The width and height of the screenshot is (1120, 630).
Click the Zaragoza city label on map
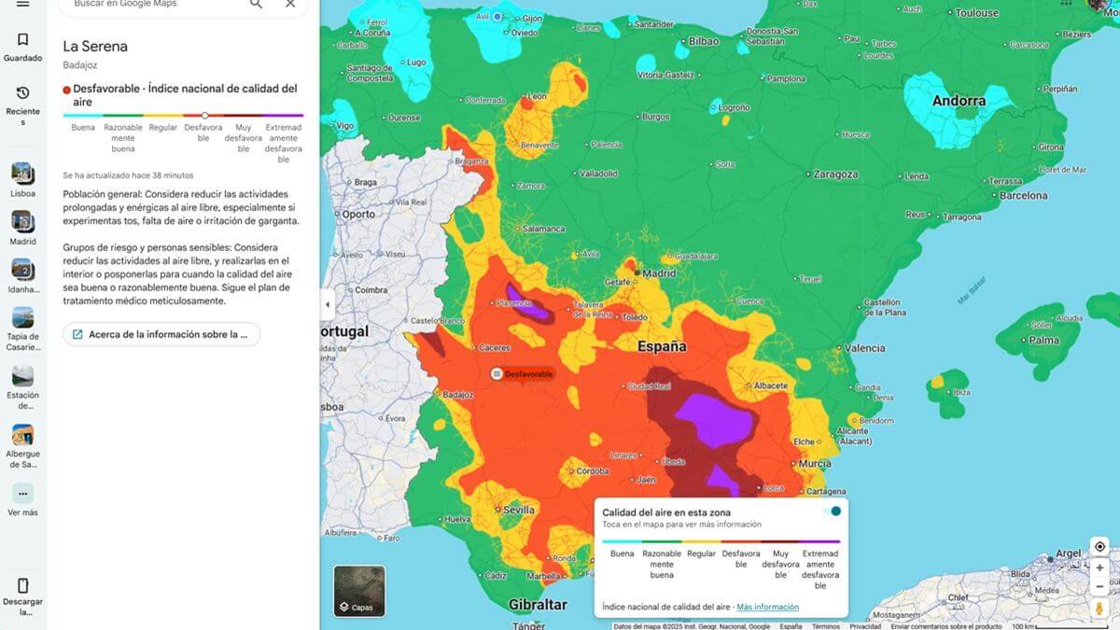coord(835,175)
